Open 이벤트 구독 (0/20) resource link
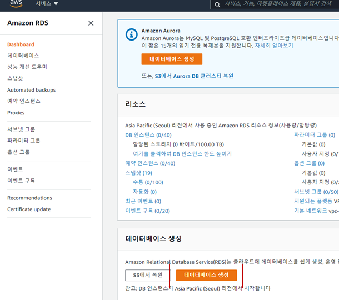Screen dimensions: 339x300 coord(147,211)
